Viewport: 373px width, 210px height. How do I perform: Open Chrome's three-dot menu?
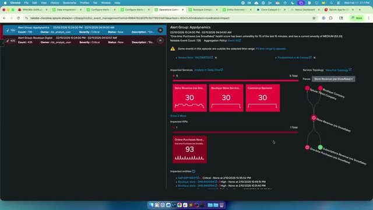(x=369, y=18)
